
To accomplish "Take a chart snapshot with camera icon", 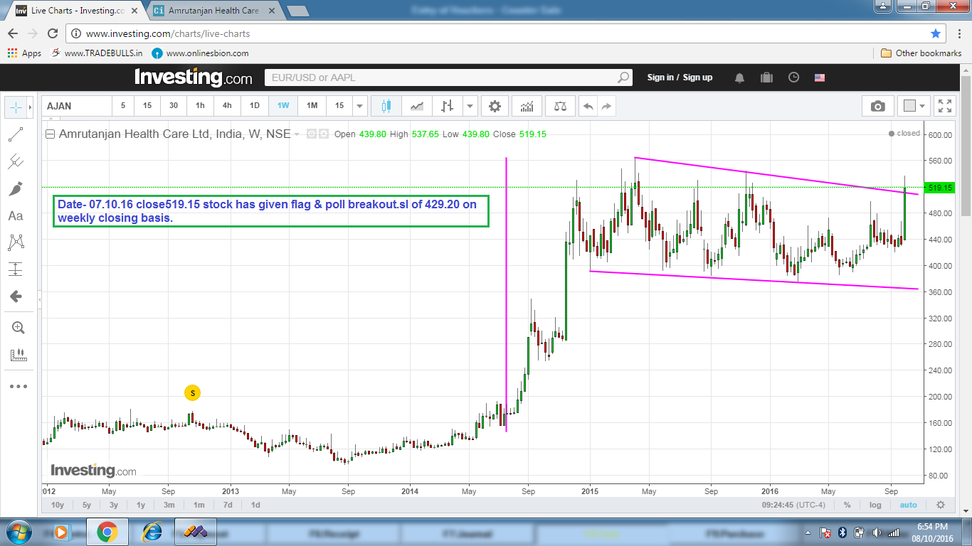I will click(878, 106).
